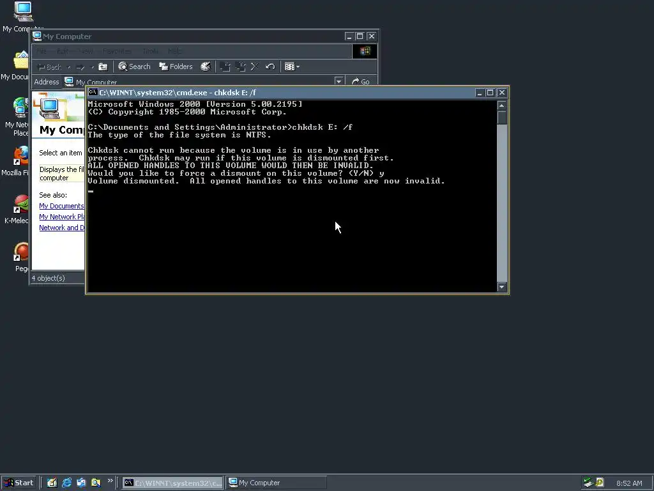Open the History pane icon
The width and height of the screenshot is (654, 491).
click(x=206, y=66)
